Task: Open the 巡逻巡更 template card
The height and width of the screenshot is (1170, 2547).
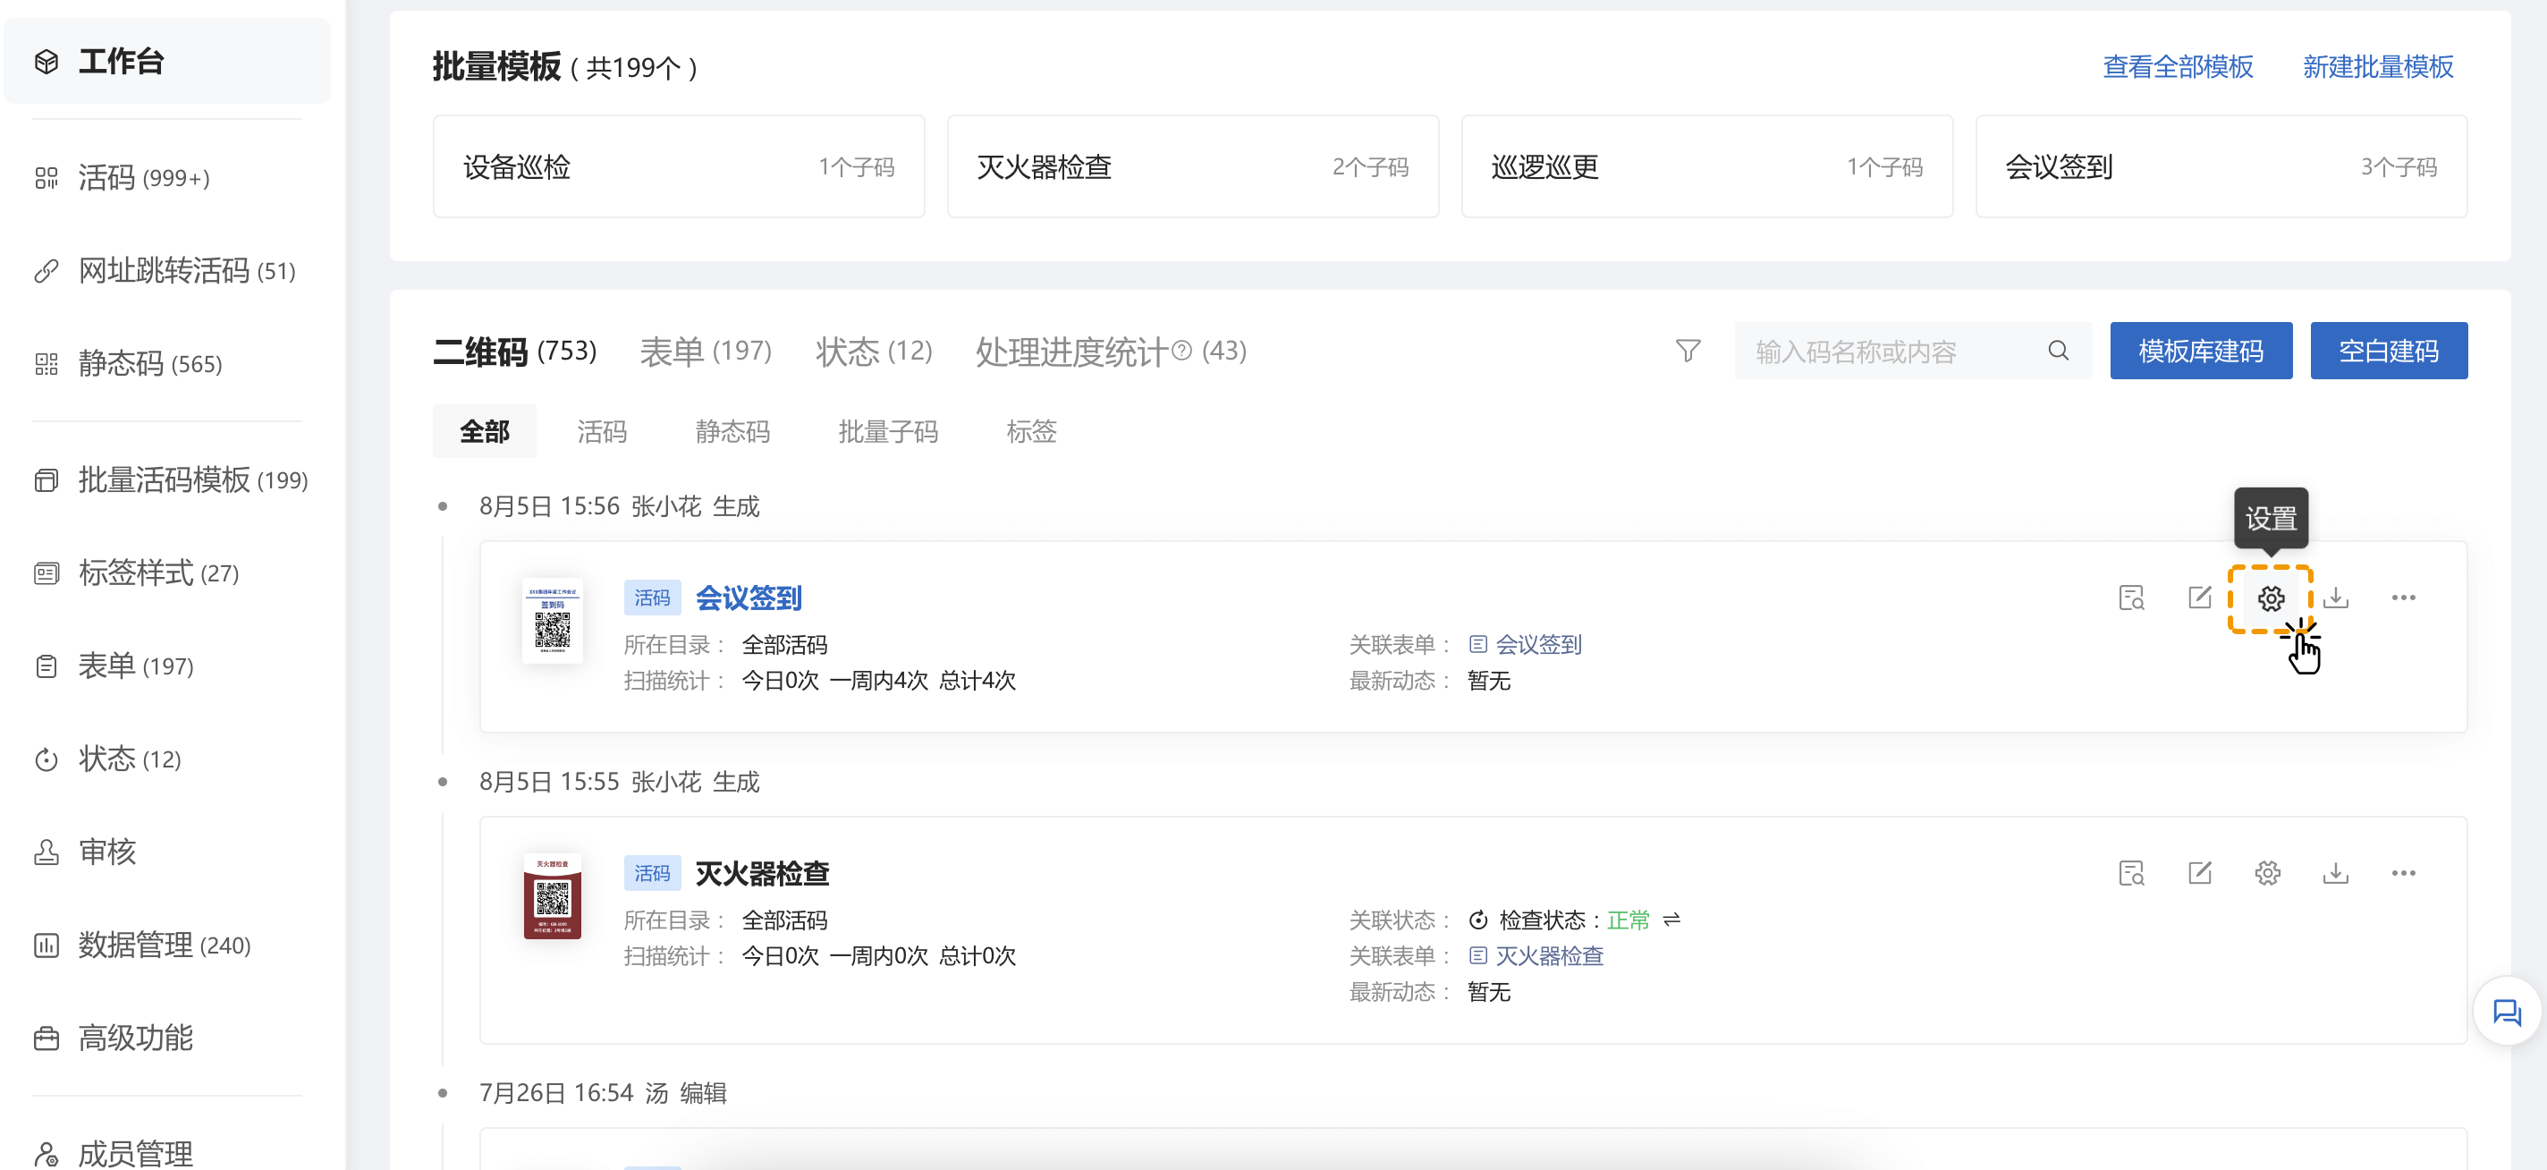Action: coord(1707,167)
